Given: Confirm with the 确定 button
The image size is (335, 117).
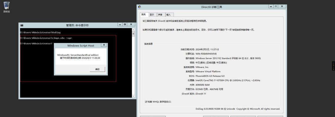Looking at the screenshot, I should click(97, 69).
